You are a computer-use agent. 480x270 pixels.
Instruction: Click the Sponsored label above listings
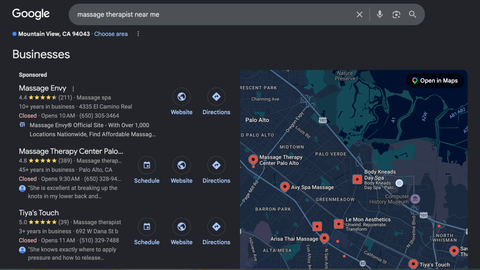coord(33,75)
